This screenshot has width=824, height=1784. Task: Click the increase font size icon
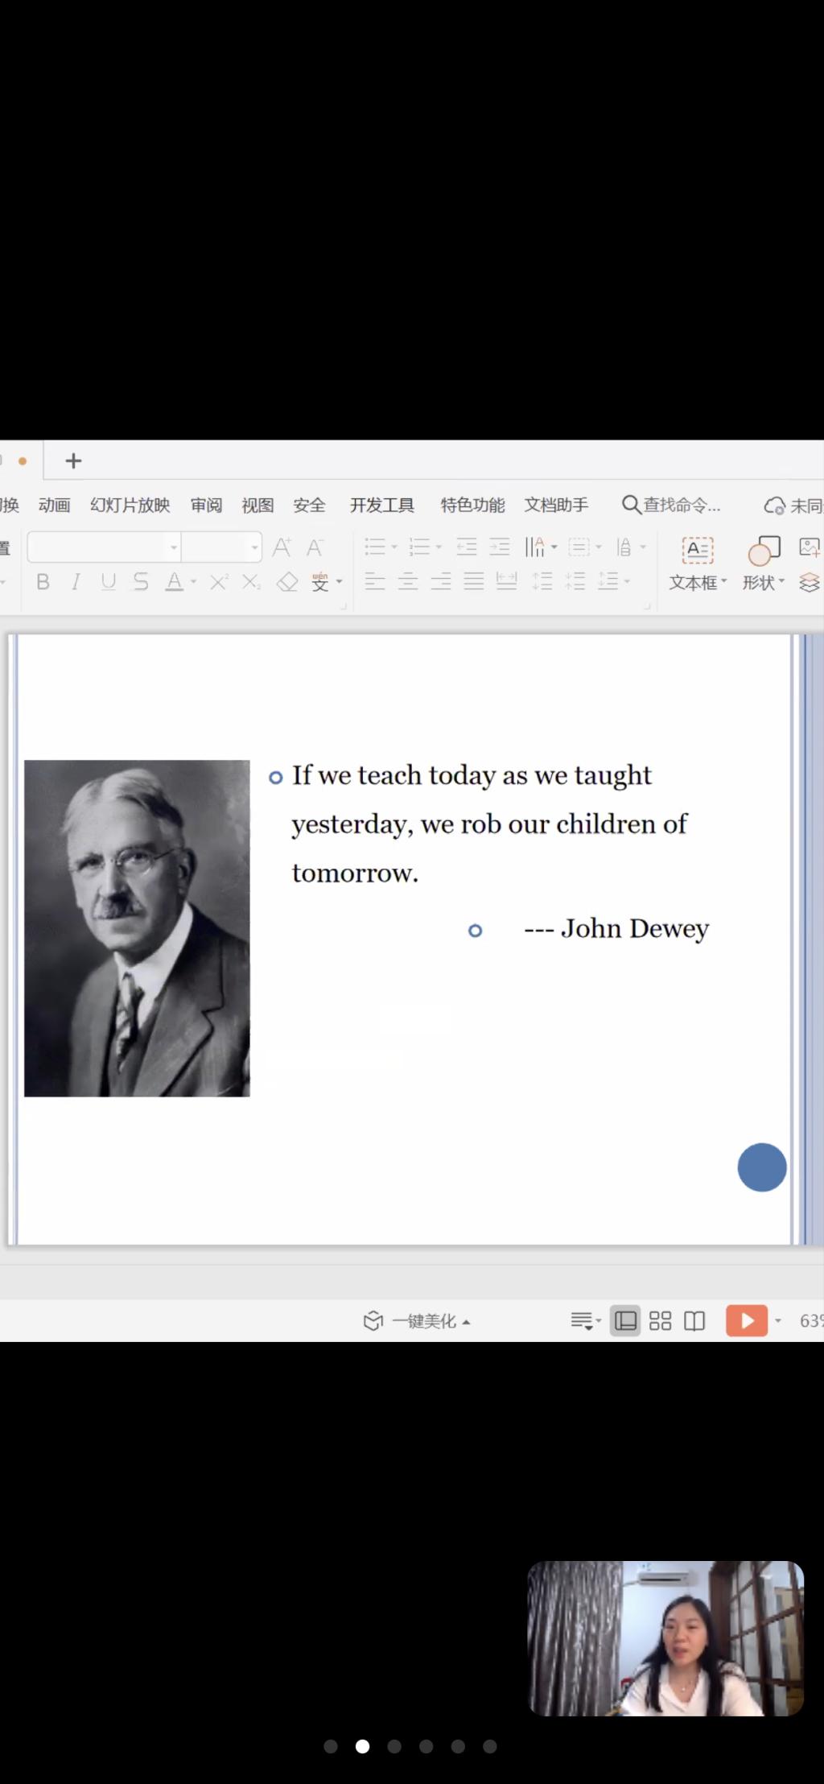pos(282,548)
